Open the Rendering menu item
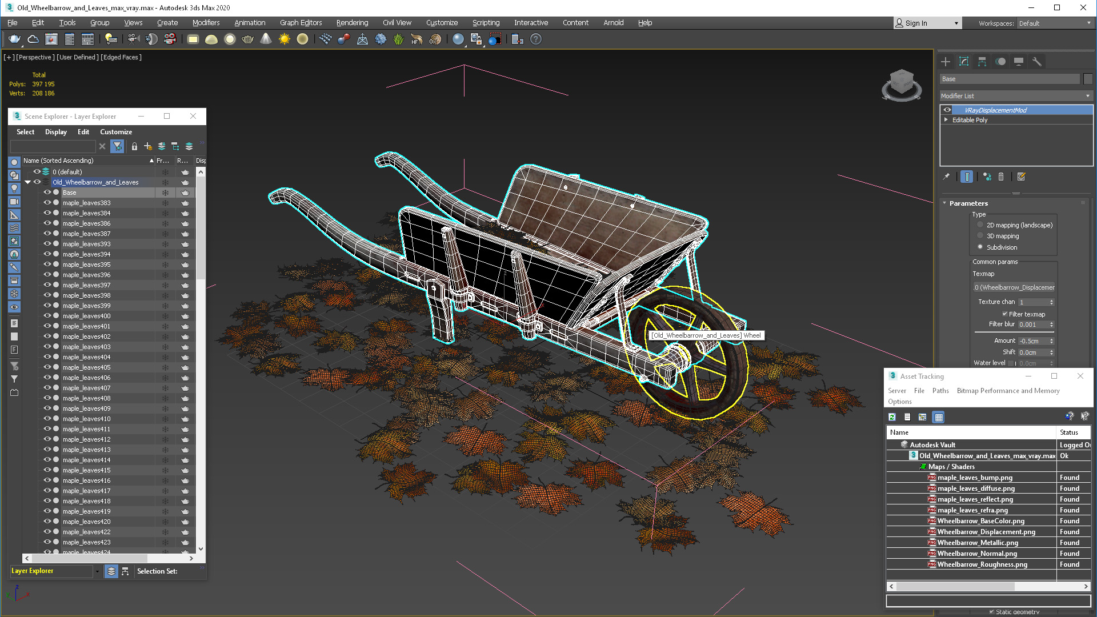This screenshot has height=617, width=1097. 352,22
